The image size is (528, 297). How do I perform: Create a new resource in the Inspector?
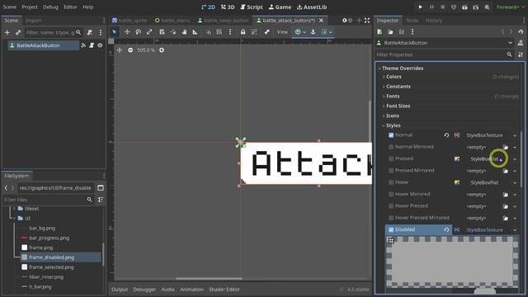(x=379, y=31)
